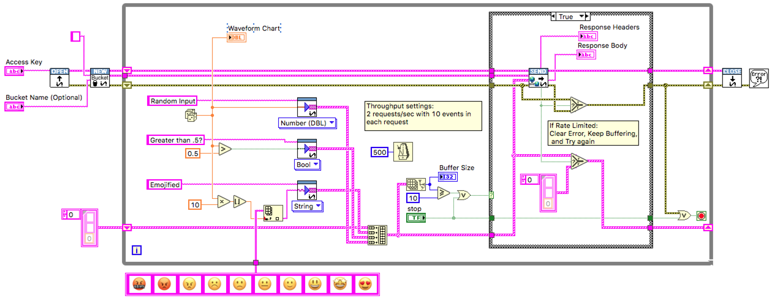772x298 pixels.
Task: Click the Build Array node
Action: point(377,236)
